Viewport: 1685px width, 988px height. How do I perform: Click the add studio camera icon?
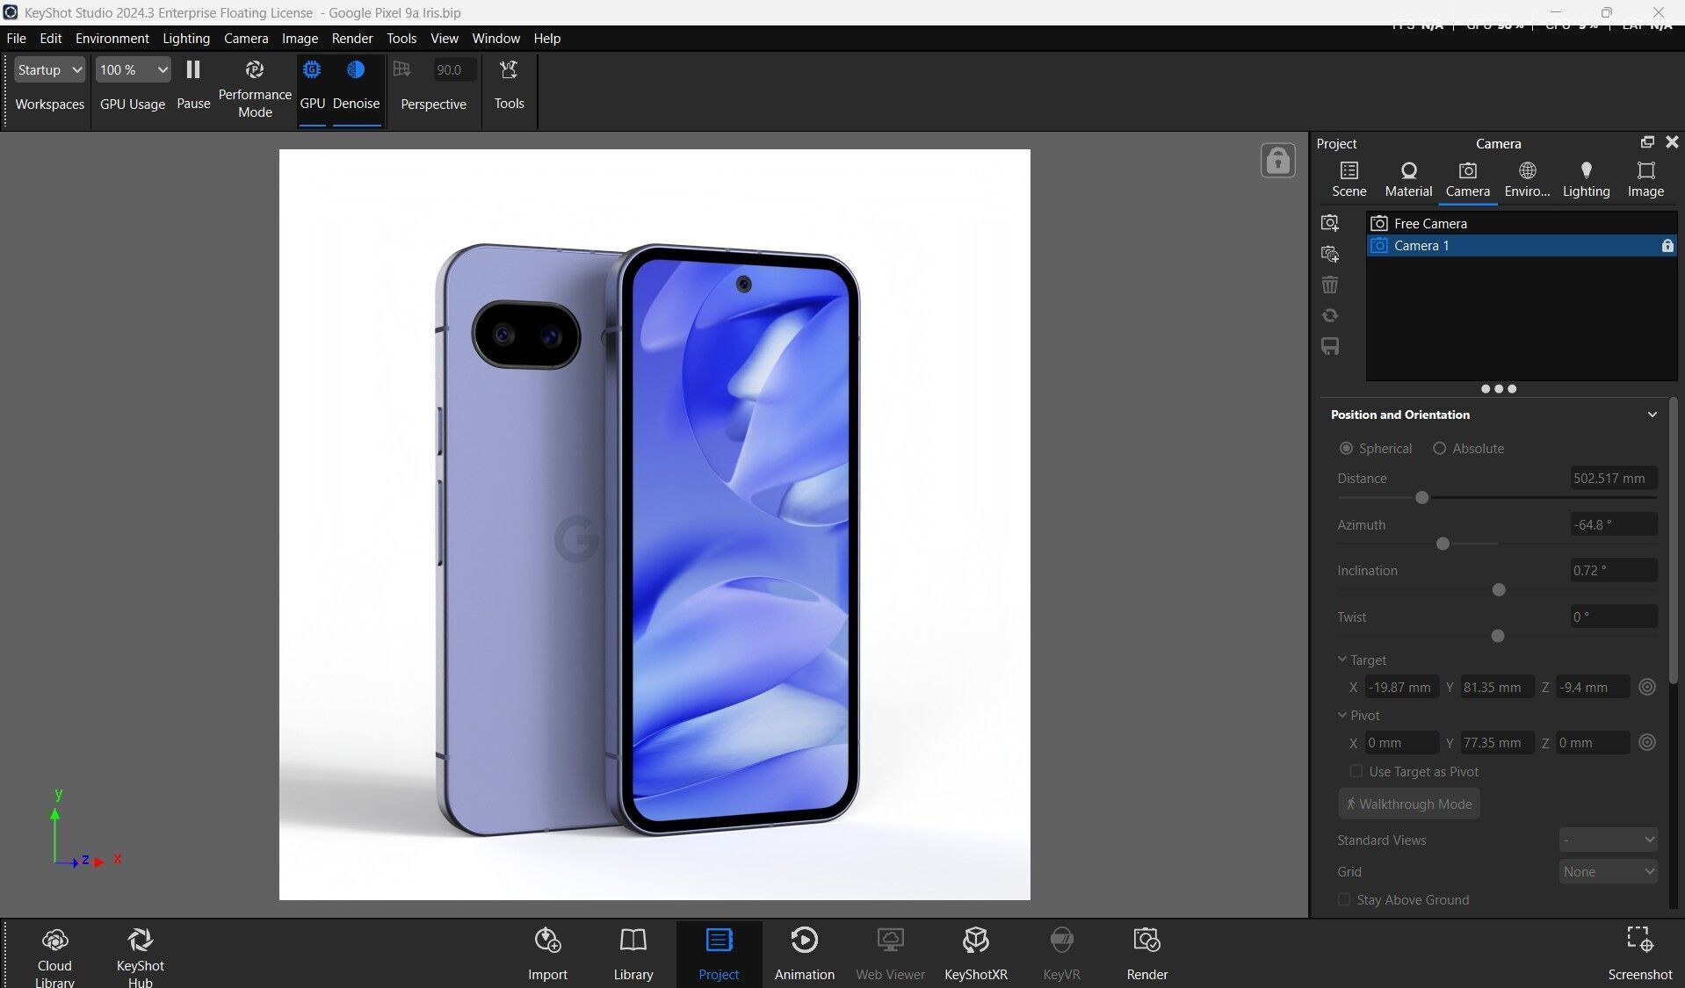pos(1330,254)
